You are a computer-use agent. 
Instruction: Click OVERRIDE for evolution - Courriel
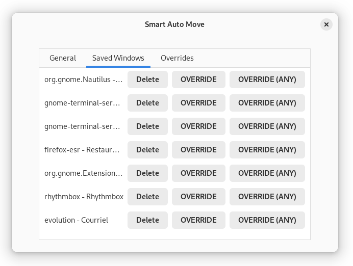point(198,220)
